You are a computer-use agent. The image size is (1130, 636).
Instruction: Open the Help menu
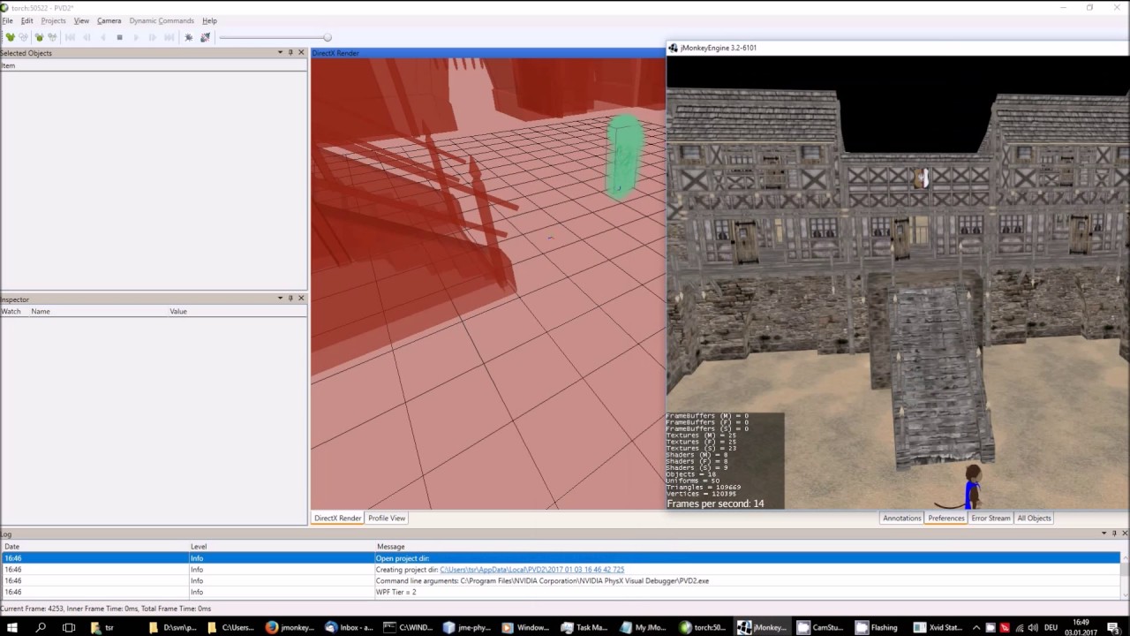pos(209,20)
